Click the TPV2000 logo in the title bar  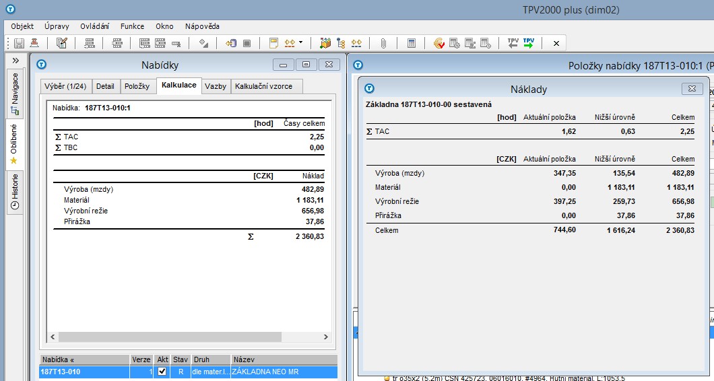(10, 9)
